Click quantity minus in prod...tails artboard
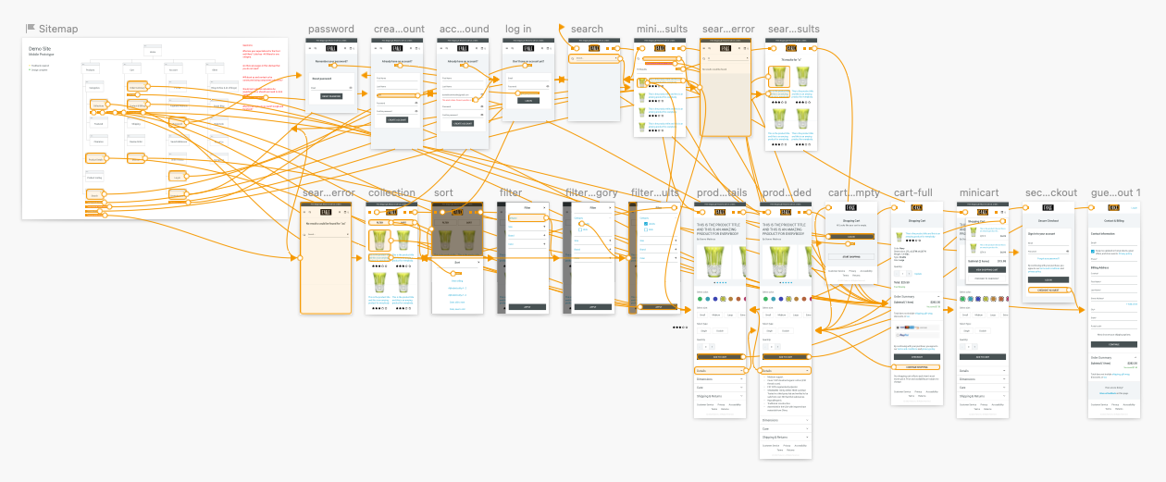 pos(701,347)
